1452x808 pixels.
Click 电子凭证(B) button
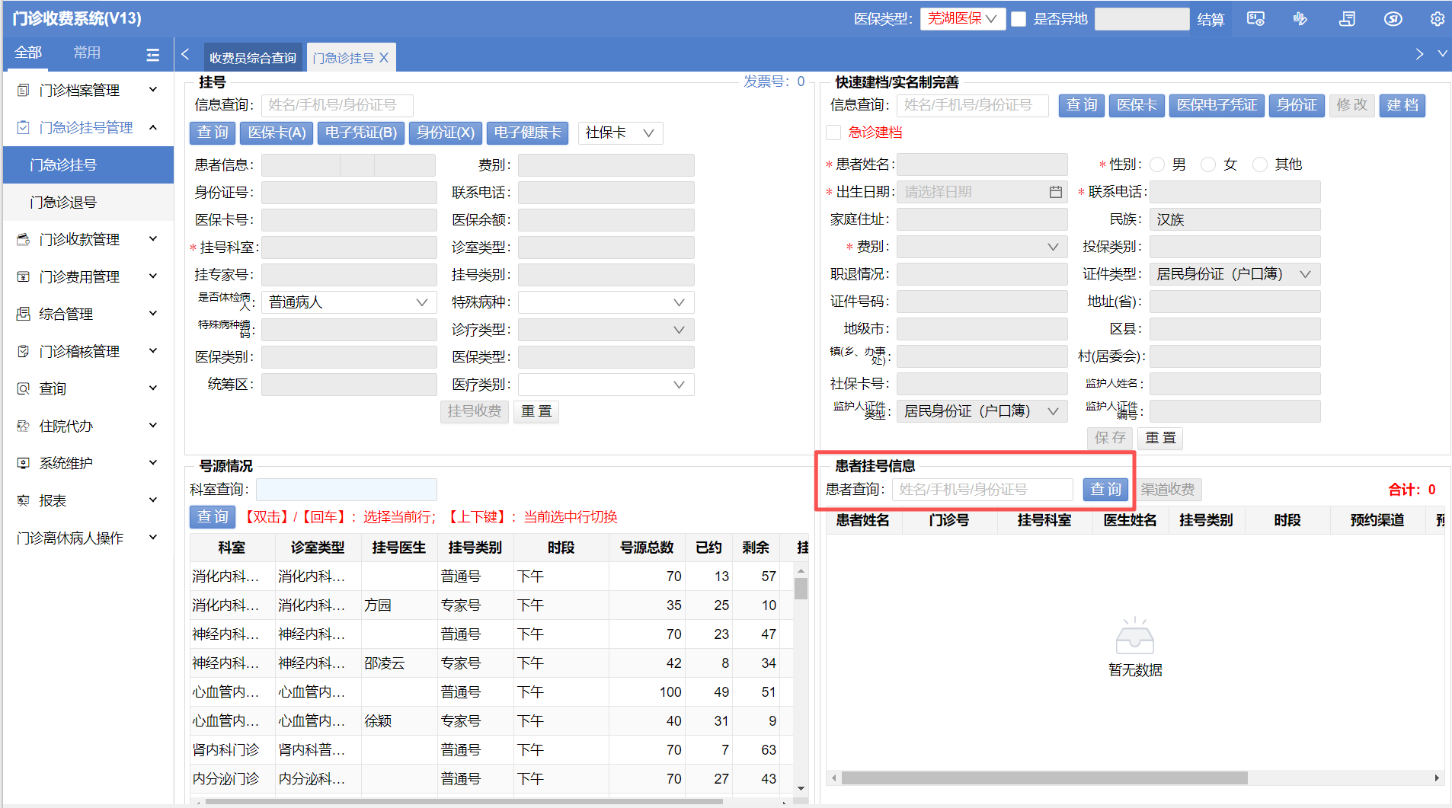point(361,133)
